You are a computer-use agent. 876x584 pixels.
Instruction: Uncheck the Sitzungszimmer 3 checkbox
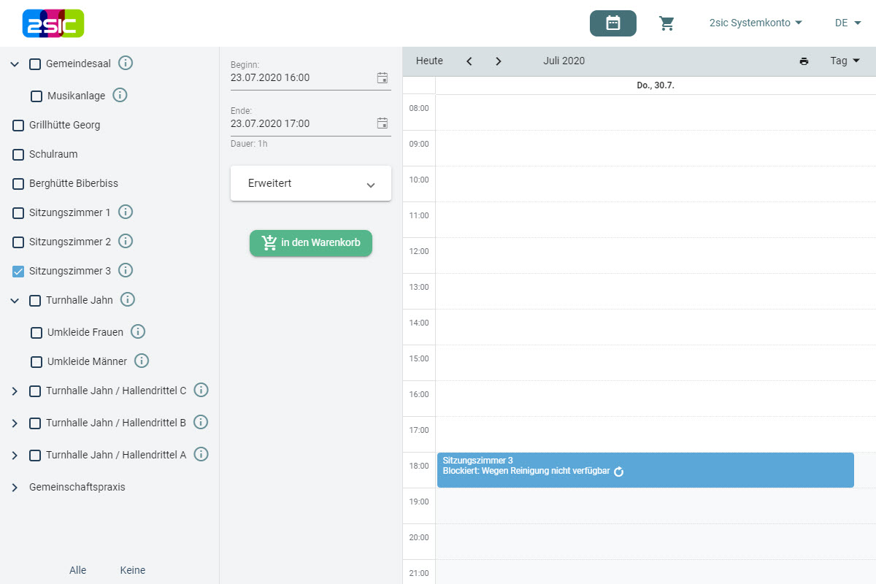pyautogui.click(x=19, y=272)
